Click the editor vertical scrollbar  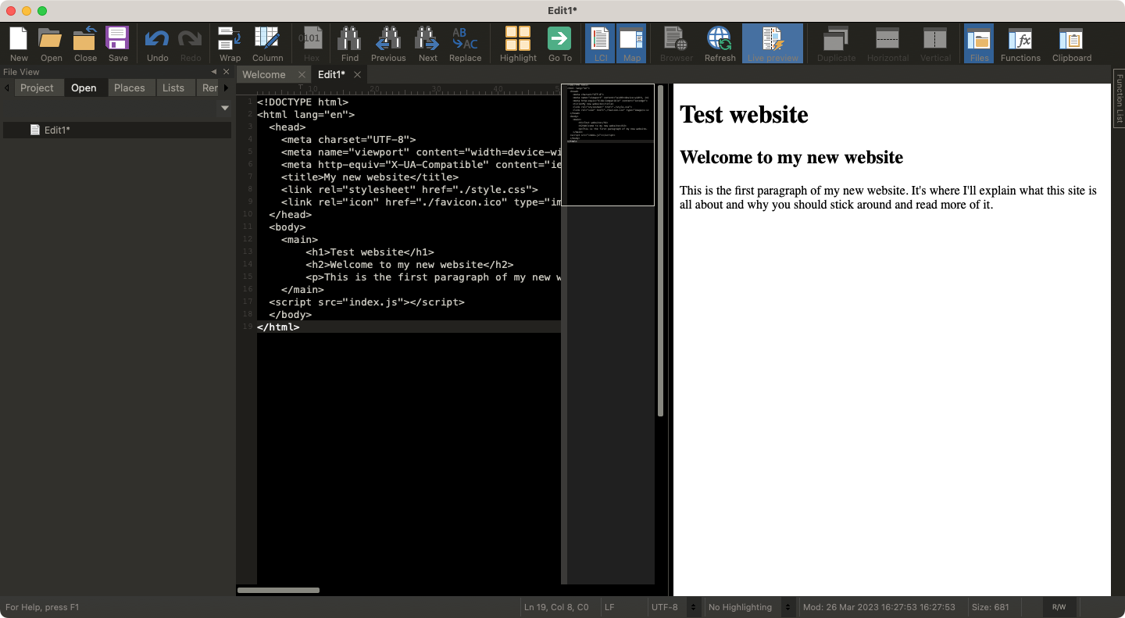pos(660,250)
